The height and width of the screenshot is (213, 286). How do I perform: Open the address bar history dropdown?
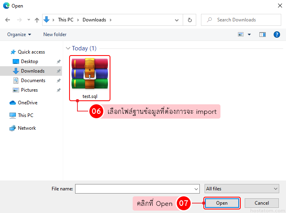(x=177, y=20)
